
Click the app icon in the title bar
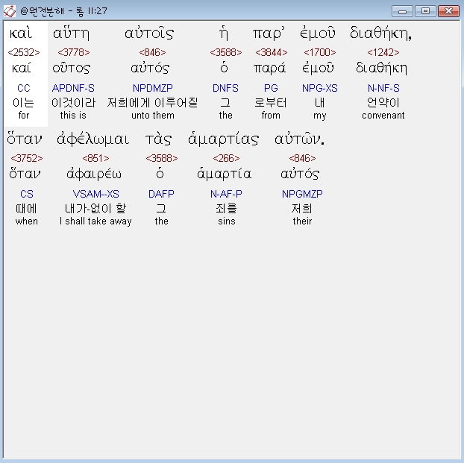tap(10, 11)
